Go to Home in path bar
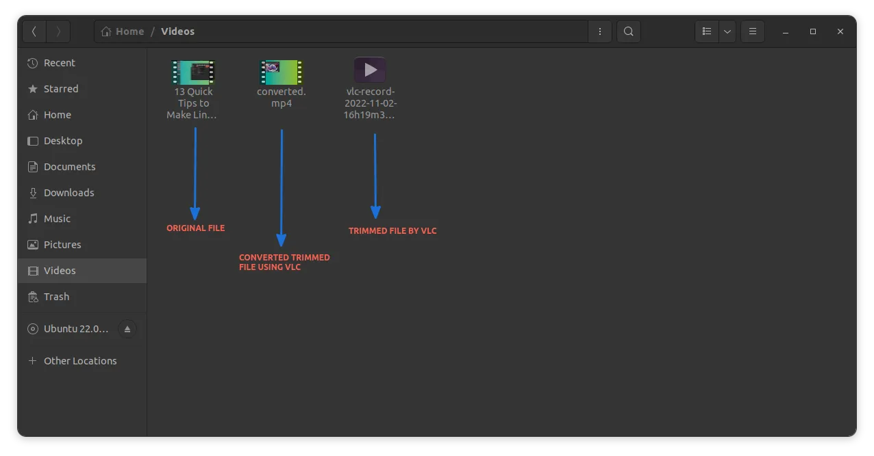This screenshot has width=874, height=456. click(x=123, y=31)
